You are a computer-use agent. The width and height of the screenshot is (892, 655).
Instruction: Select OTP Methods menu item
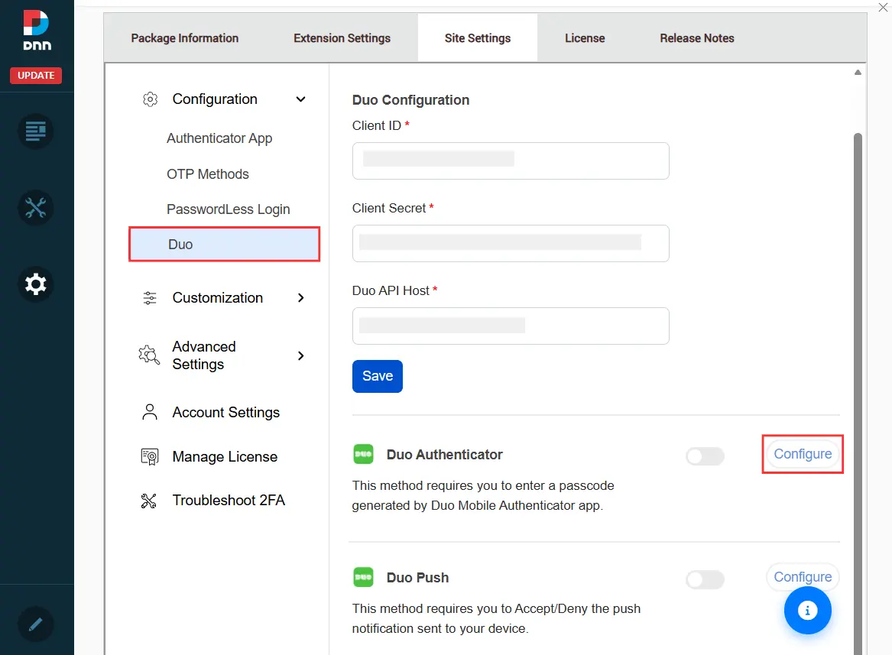pyautogui.click(x=208, y=174)
